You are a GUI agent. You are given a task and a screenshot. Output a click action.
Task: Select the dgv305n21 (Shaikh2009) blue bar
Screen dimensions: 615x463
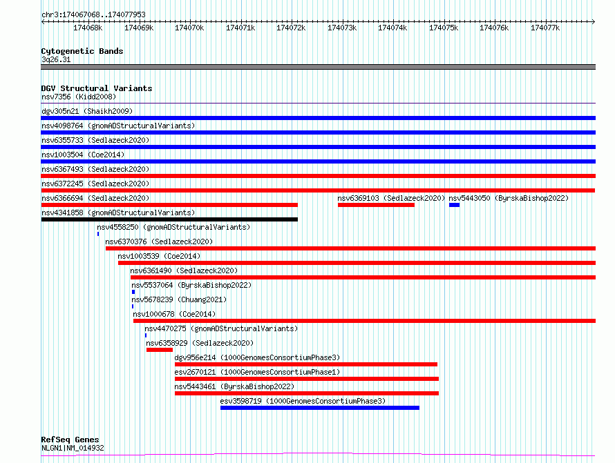[318, 118]
